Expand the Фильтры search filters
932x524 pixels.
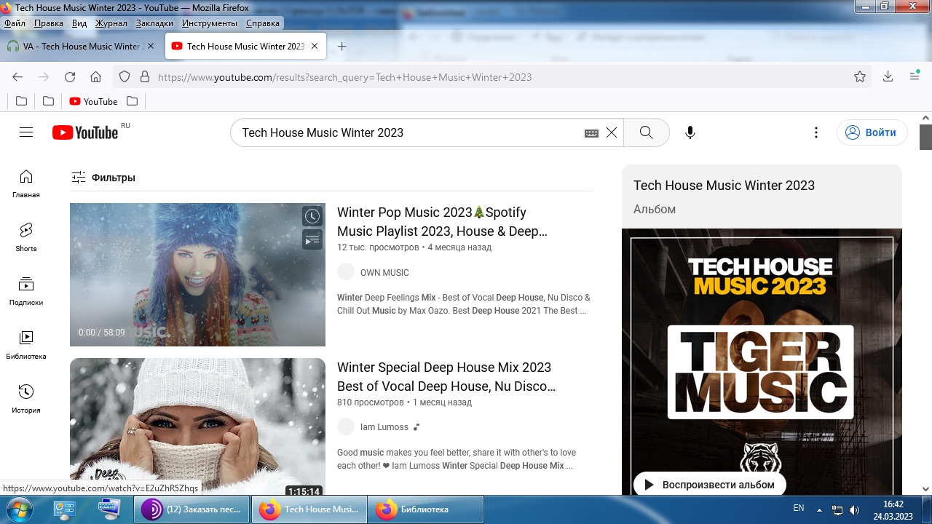click(x=103, y=178)
